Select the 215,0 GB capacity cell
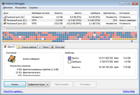 [x=58, y=23]
